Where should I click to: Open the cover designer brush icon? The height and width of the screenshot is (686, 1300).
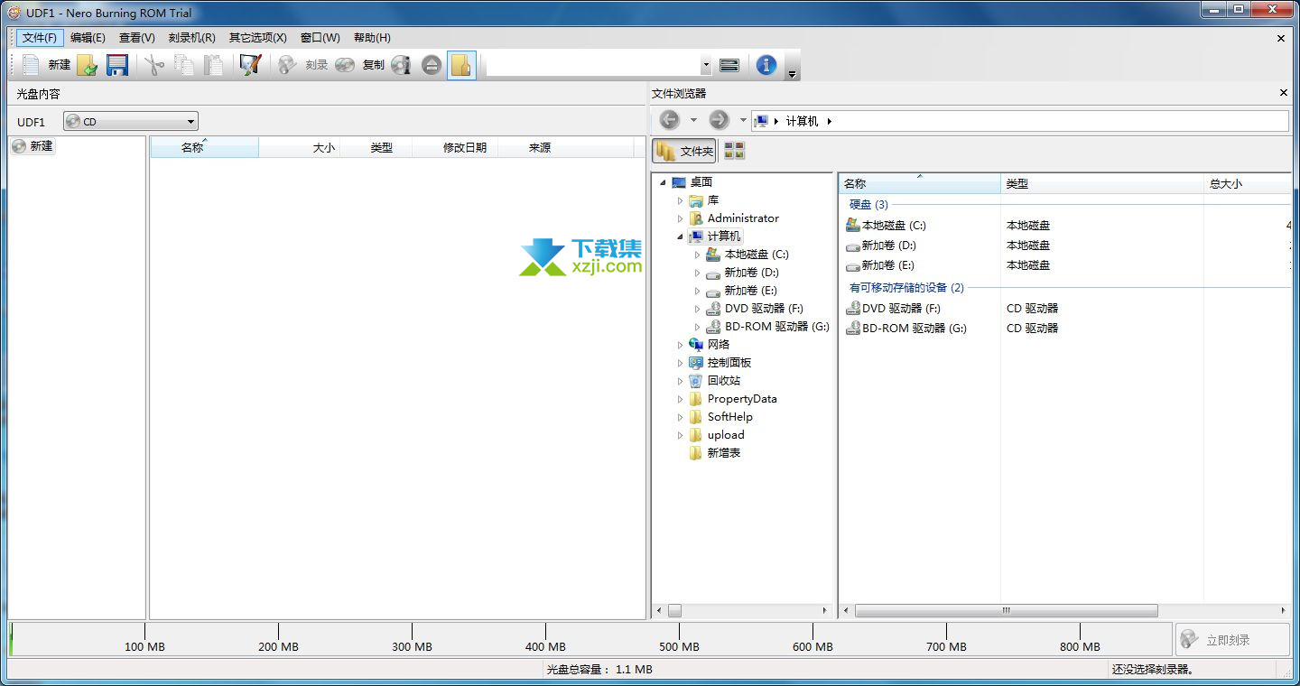pyautogui.click(x=250, y=65)
